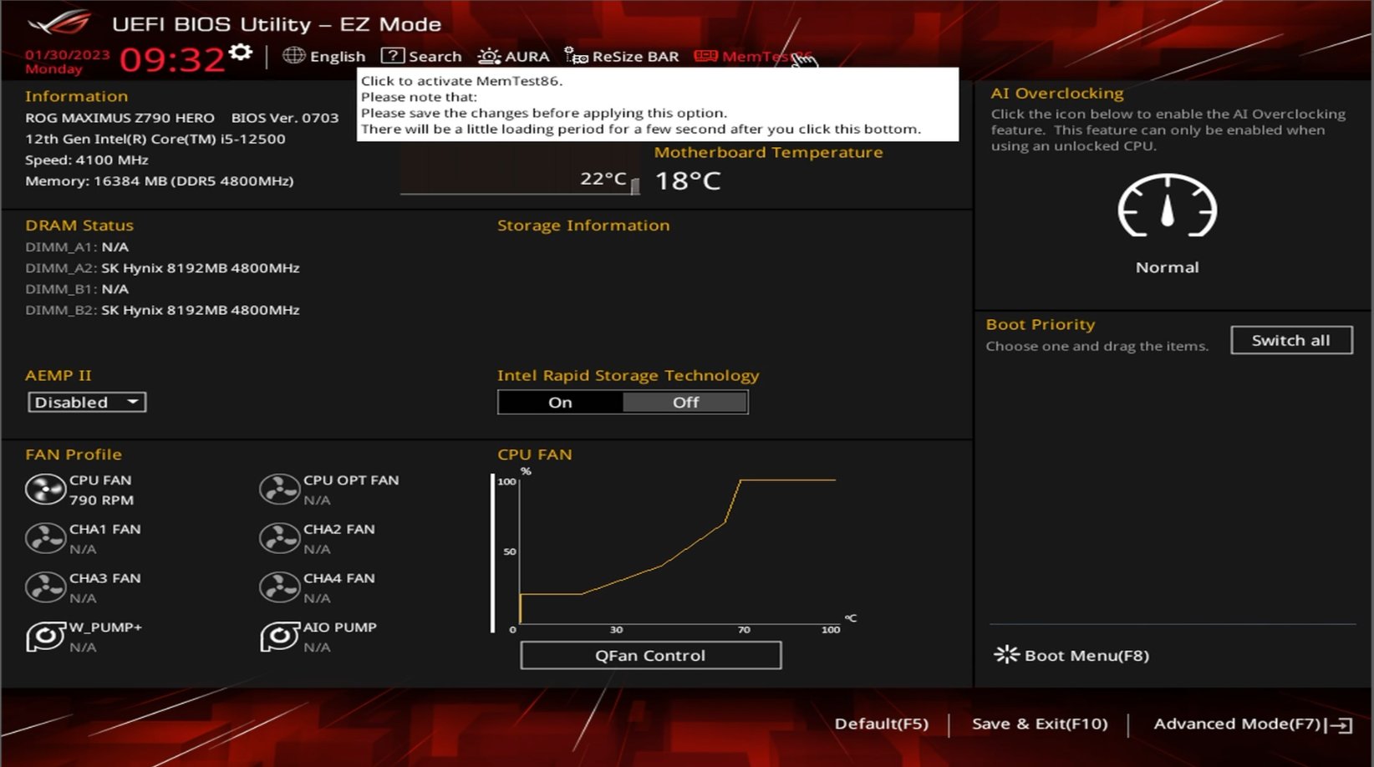
Task: Activate the MemTest86 tool
Action: [753, 56]
